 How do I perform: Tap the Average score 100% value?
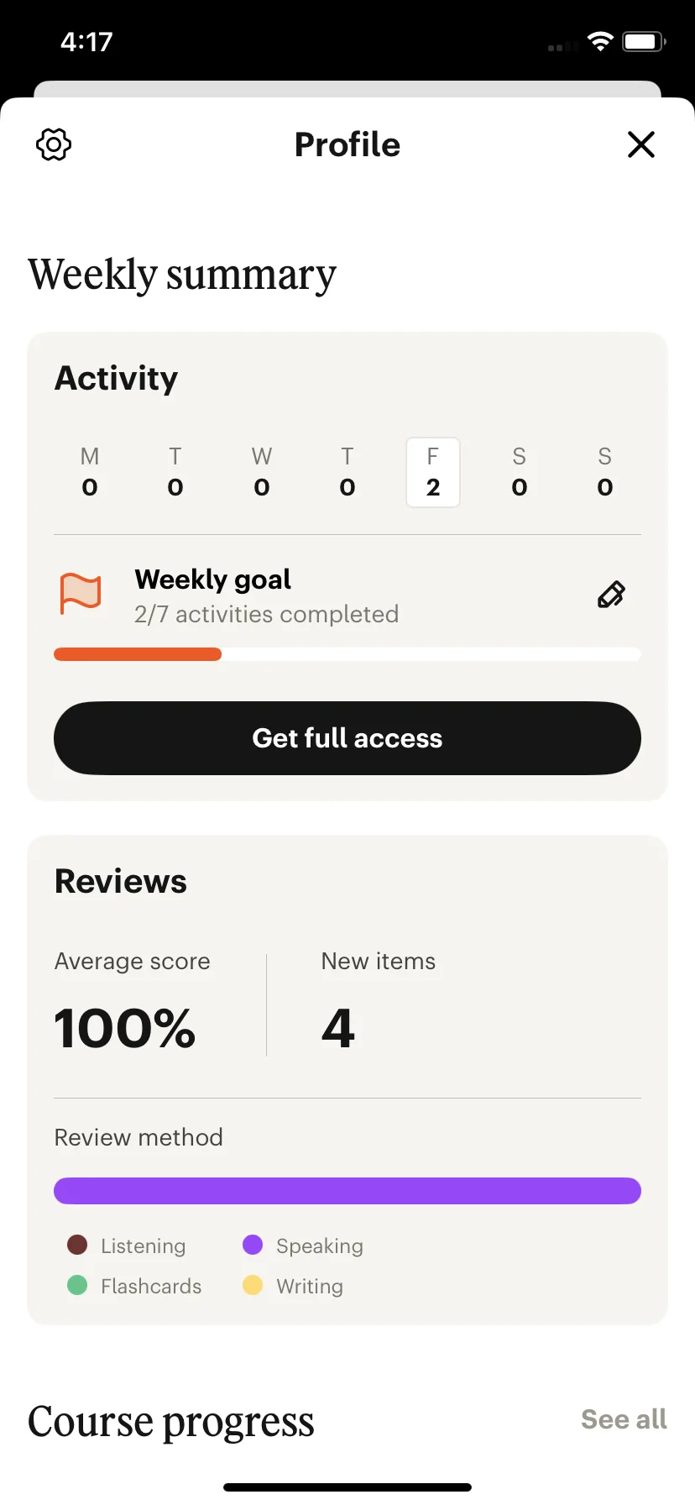point(125,1029)
